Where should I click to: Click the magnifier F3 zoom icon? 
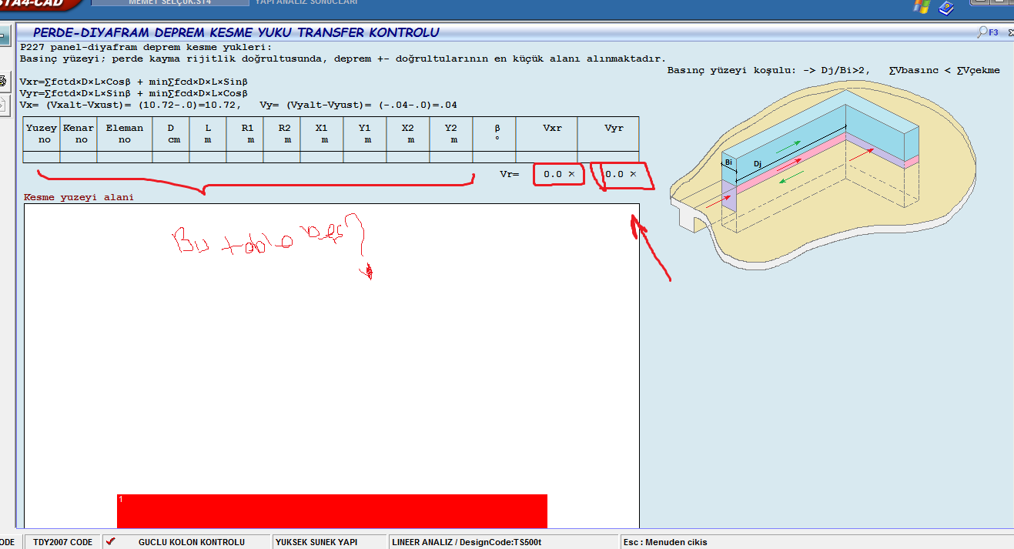tap(988, 32)
